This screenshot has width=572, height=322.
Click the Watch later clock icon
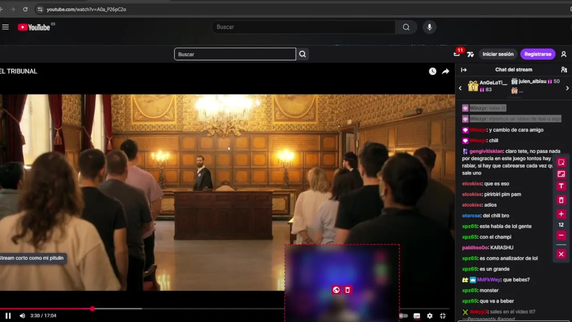(x=433, y=72)
